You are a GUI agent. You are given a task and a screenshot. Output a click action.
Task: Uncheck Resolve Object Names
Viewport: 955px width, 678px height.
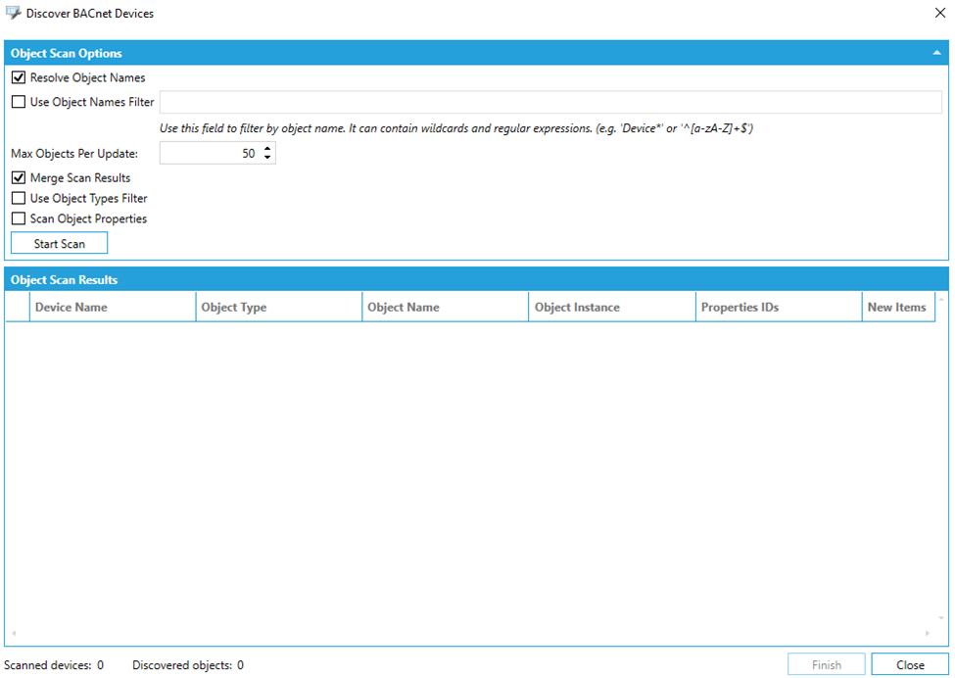(x=19, y=77)
